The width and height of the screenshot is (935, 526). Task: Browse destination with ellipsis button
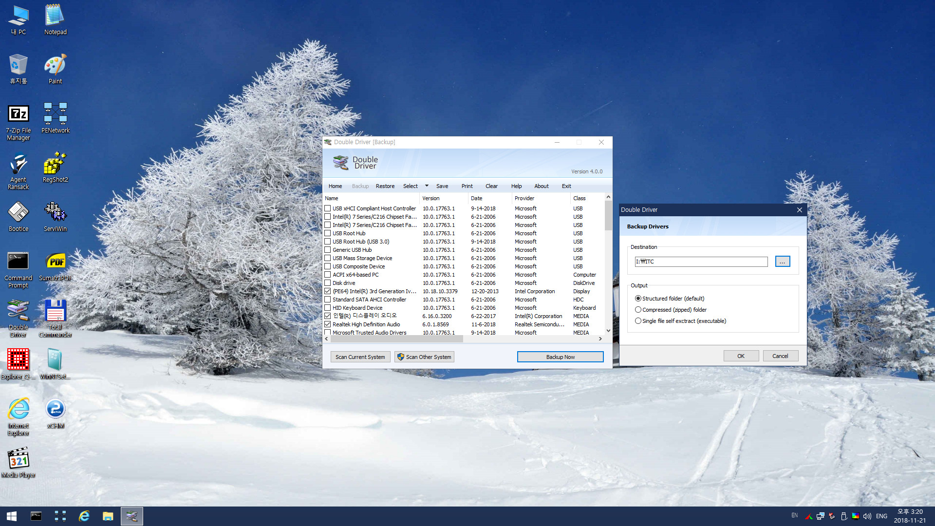coord(783,262)
